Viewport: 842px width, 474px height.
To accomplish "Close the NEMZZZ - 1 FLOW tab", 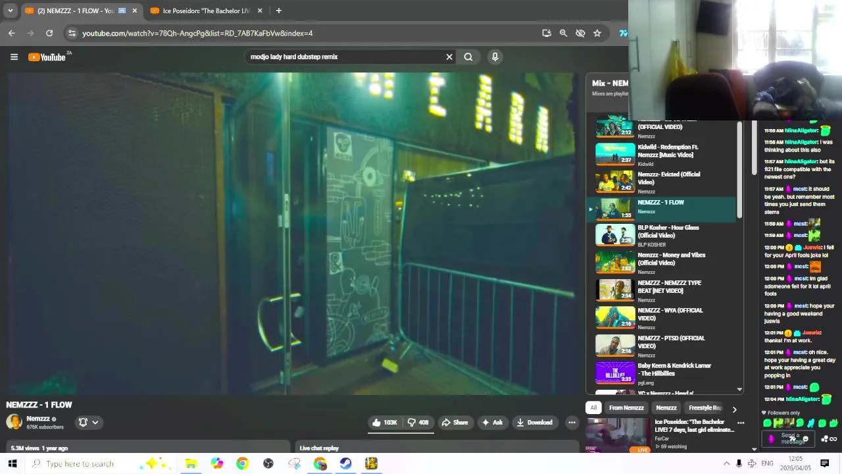I will [x=135, y=11].
